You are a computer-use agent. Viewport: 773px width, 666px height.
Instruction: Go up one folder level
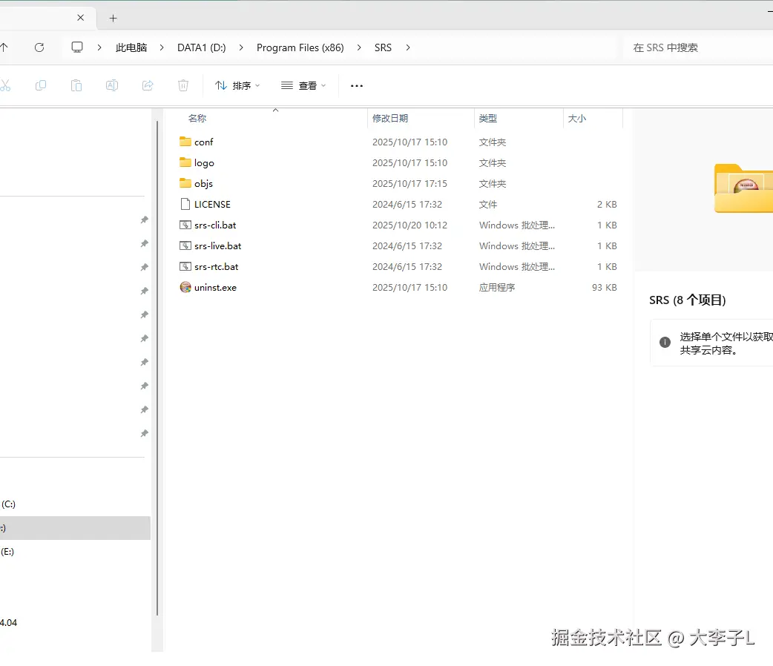[4, 47]
